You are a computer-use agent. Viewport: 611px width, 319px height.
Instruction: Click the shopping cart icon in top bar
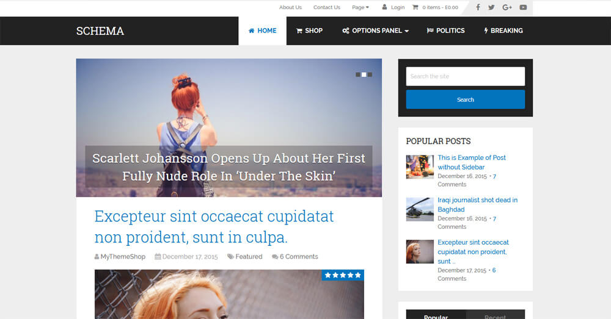[x=415, y=7]
